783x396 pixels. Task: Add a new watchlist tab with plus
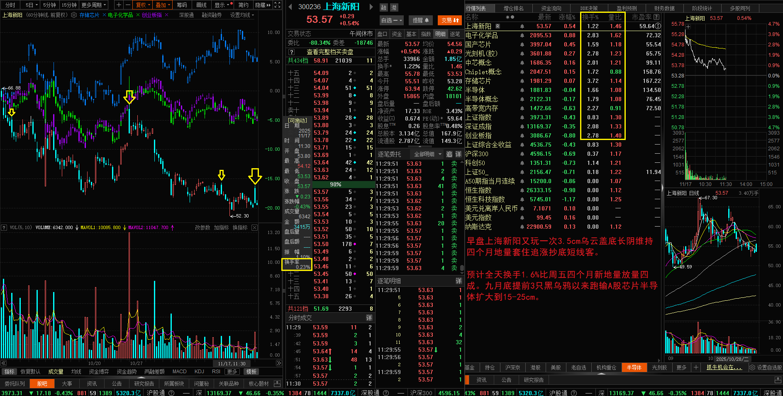(x=696, y=367)
